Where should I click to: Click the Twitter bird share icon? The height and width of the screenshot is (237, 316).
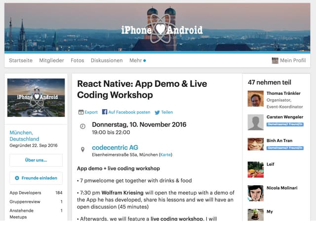coord(157,112)
